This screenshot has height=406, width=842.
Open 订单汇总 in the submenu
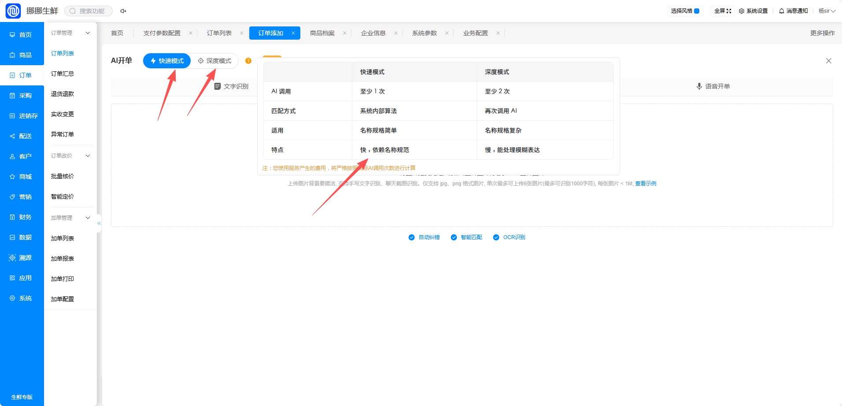(x=63, y=74)
